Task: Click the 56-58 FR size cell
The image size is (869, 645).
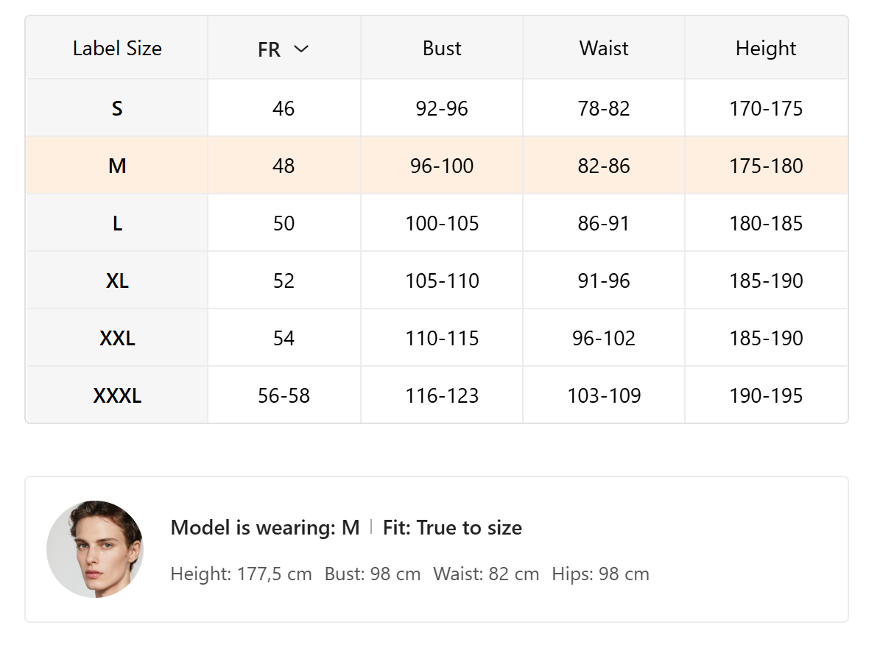Action: pos(284,396)
